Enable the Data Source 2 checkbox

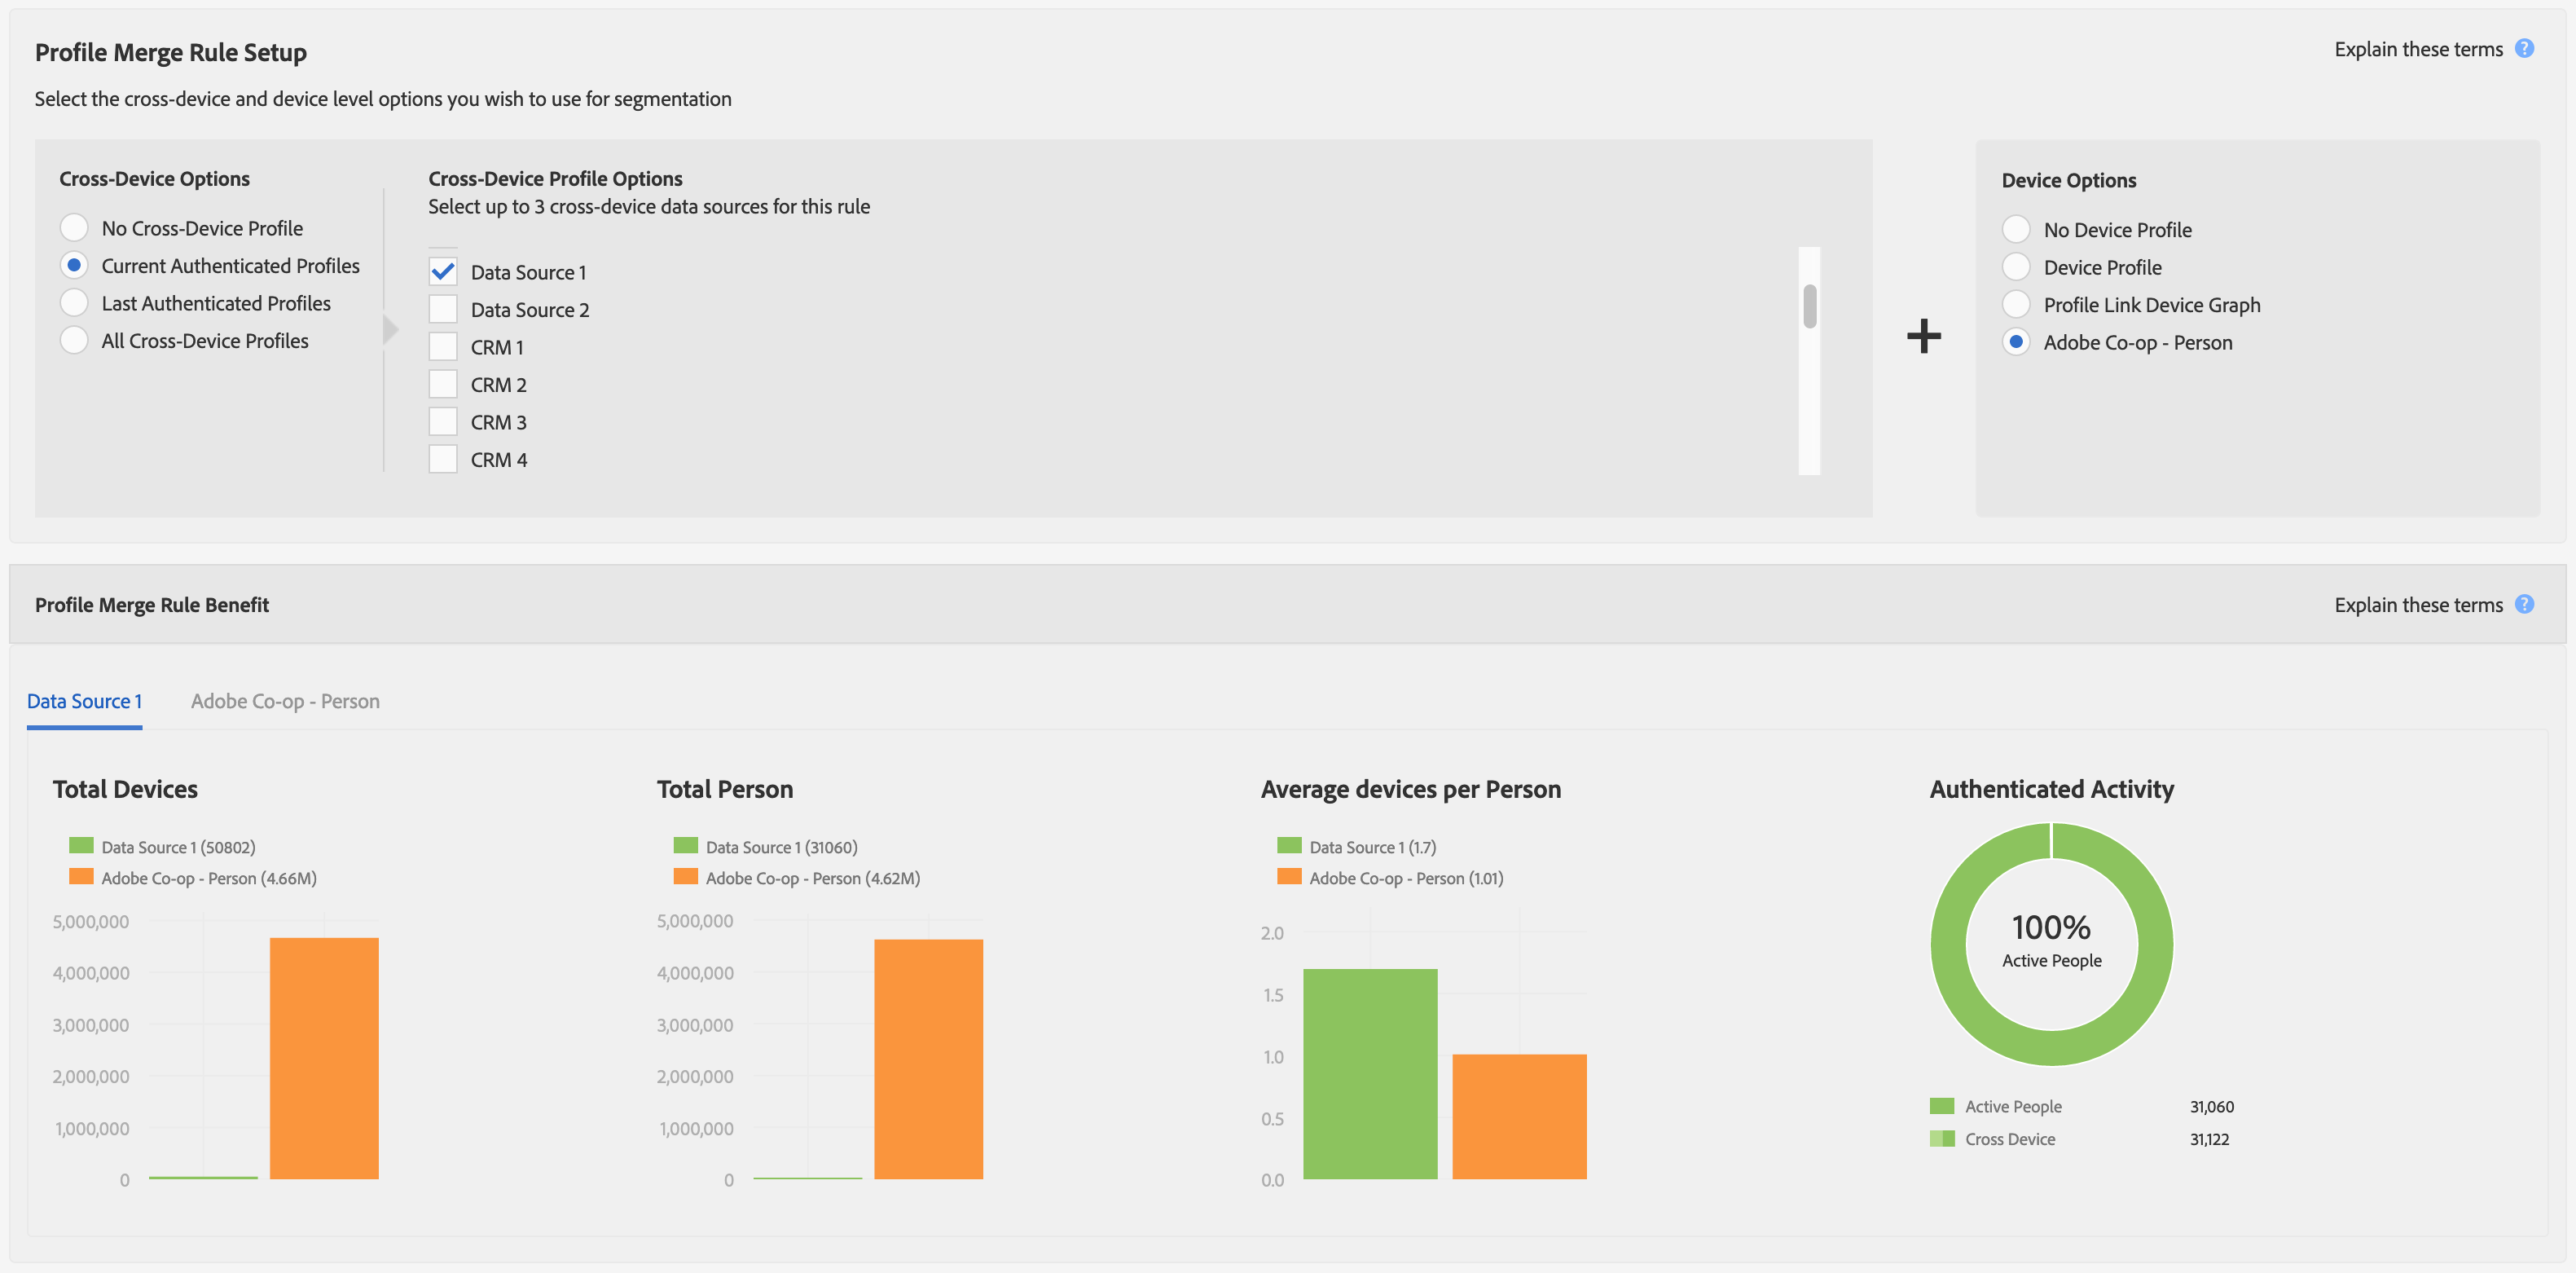tap(443, 309)
